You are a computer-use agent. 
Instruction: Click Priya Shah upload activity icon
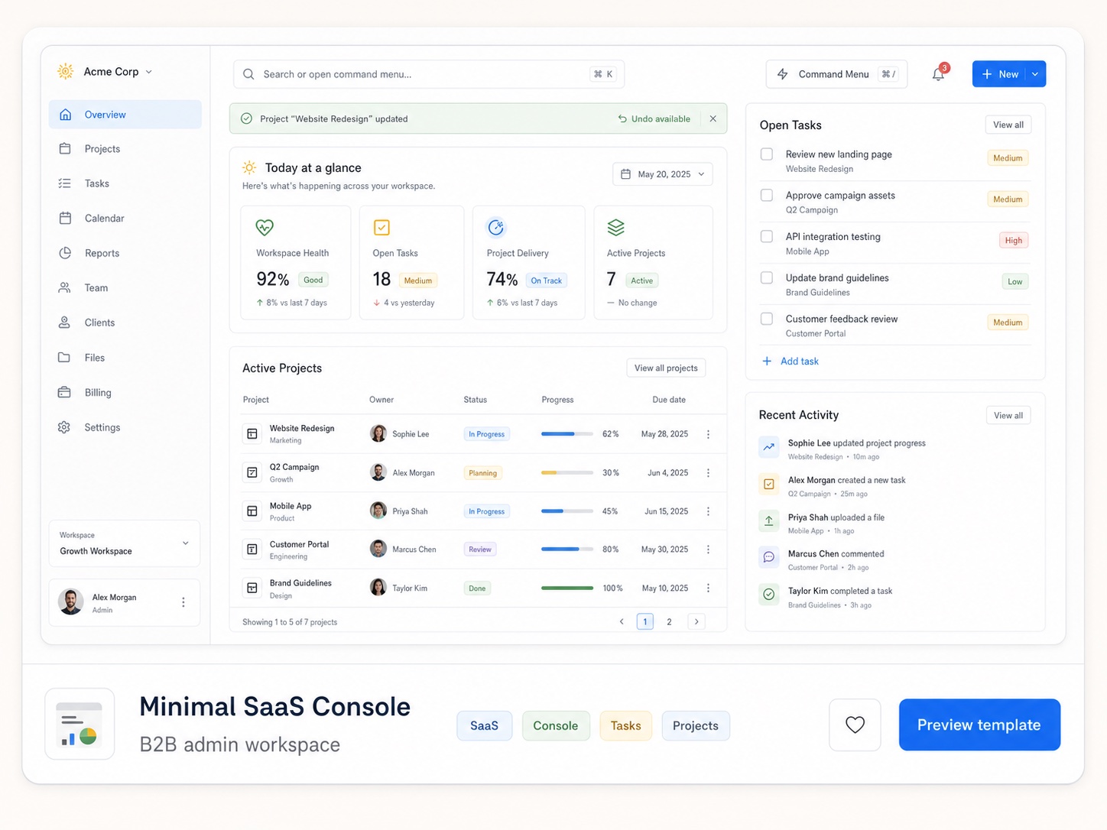point(768,520)
